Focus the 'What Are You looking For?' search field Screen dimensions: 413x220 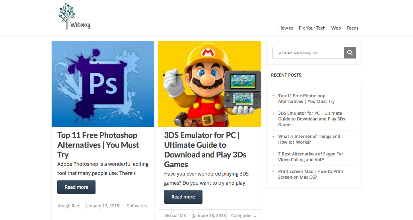(308, 53)
